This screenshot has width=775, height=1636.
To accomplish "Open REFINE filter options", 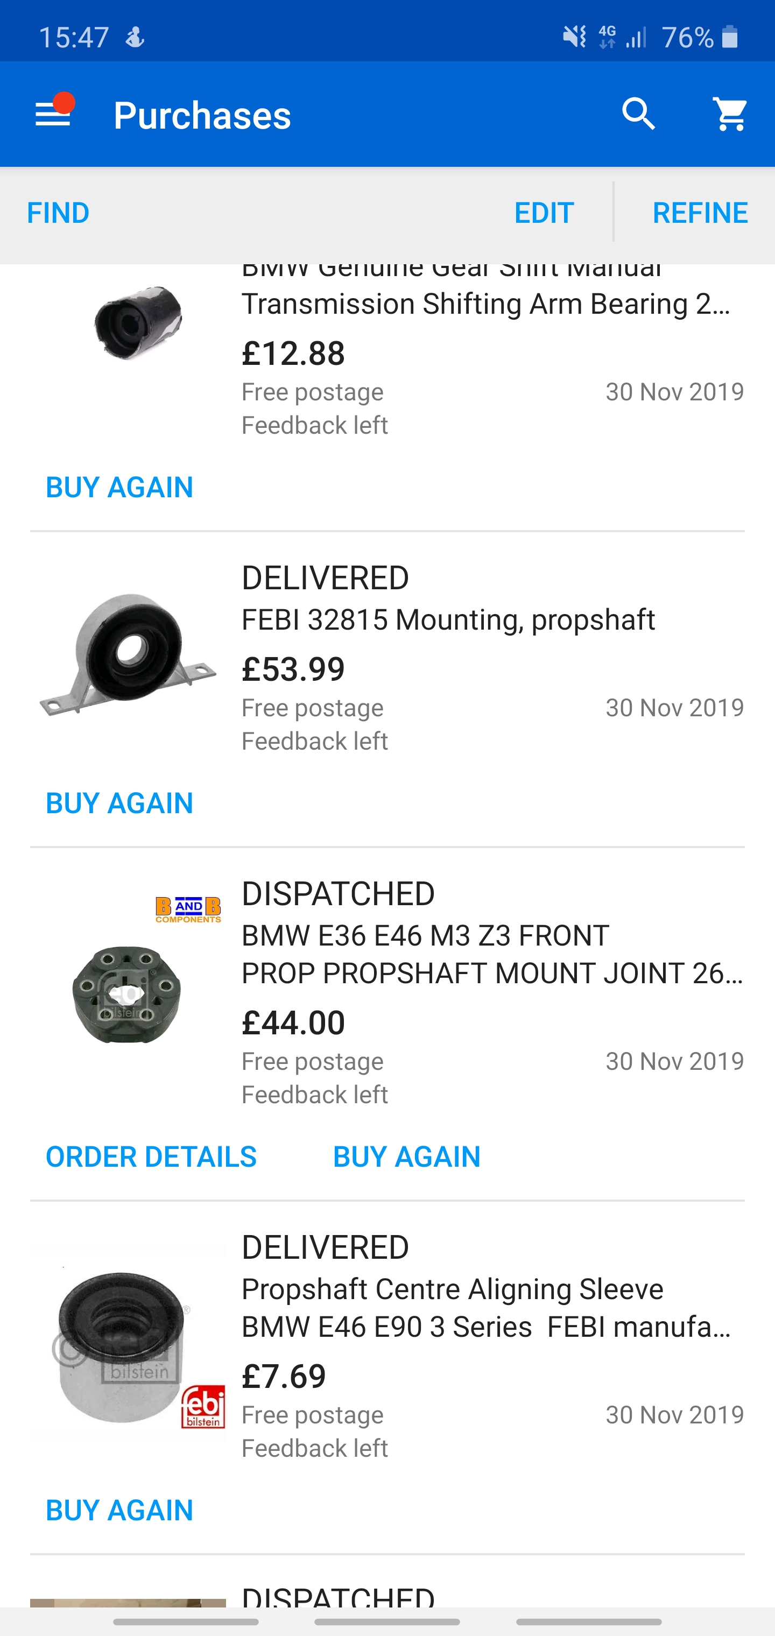I will (x=700, y=213).
